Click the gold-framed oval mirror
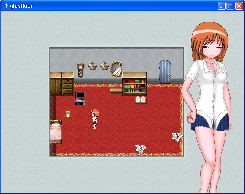 tap(116, 69)
